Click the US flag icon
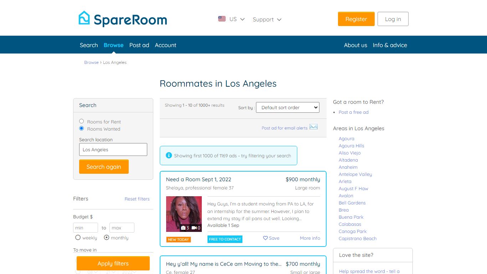The height and width of the screenshot is (274, 487). 222,19
